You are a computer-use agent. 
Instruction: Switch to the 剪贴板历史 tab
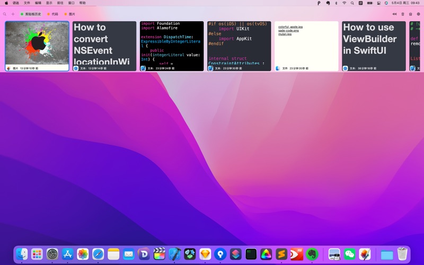(31, 14)
